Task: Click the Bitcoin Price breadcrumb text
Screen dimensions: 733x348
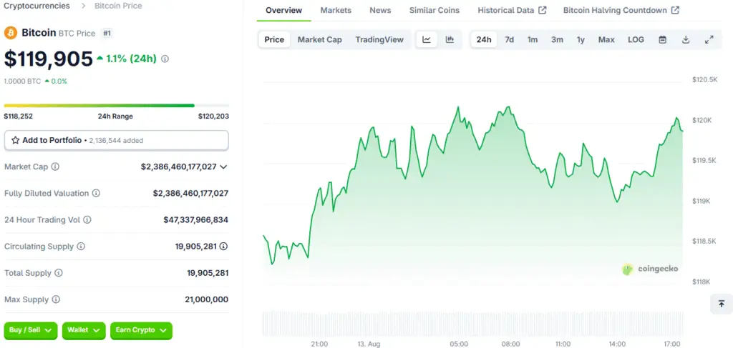Action: click(118, 6)
